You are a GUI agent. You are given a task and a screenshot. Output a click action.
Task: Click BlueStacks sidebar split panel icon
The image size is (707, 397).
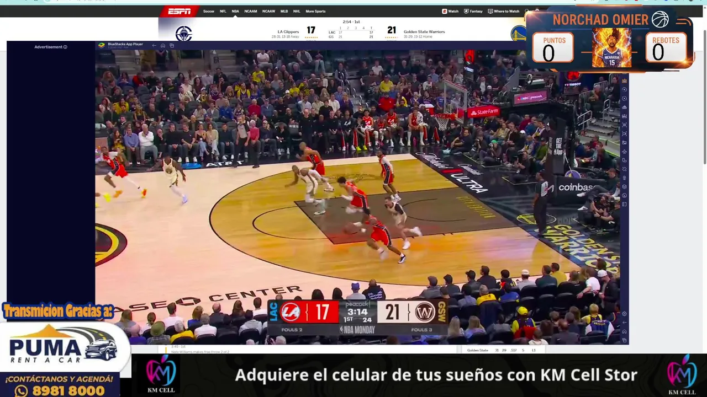(x=624, y=204)
